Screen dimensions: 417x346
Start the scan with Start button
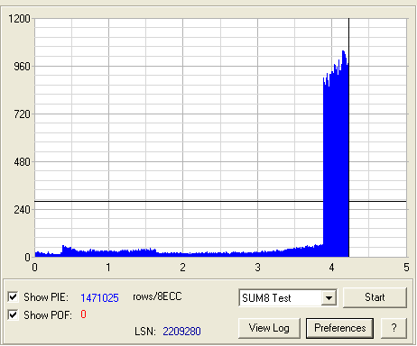point(375,297)
